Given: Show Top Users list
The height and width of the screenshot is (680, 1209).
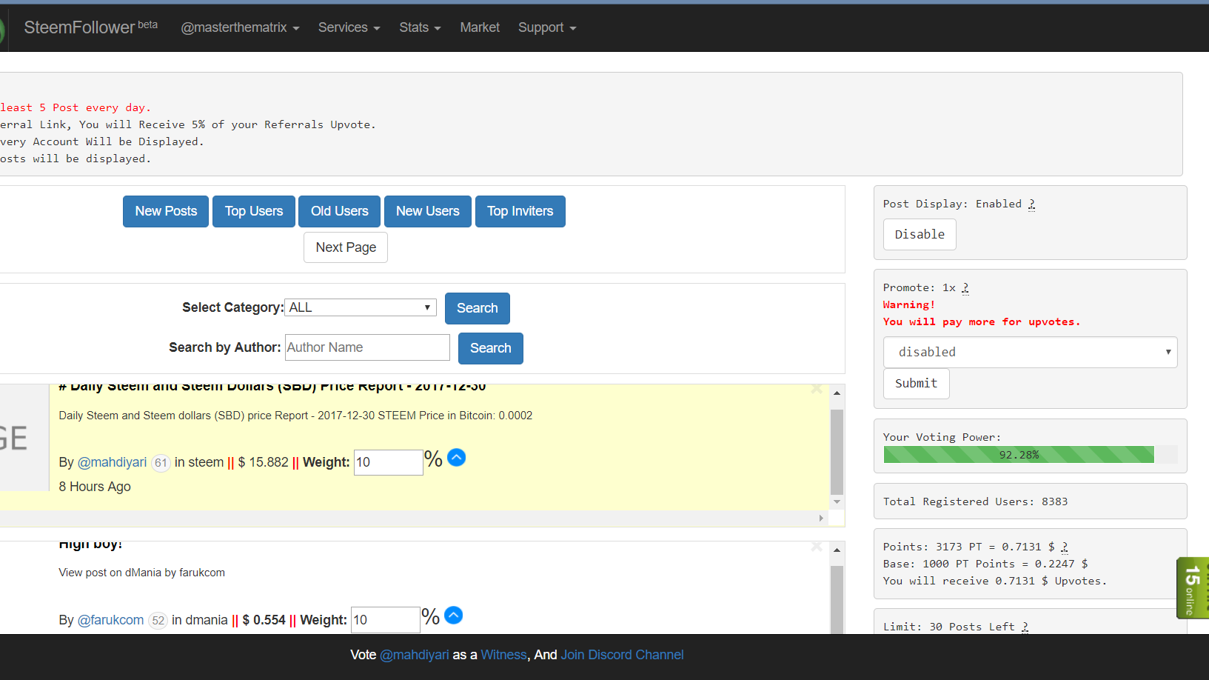Looking at the screenshot, I should [x=254, y=211].
